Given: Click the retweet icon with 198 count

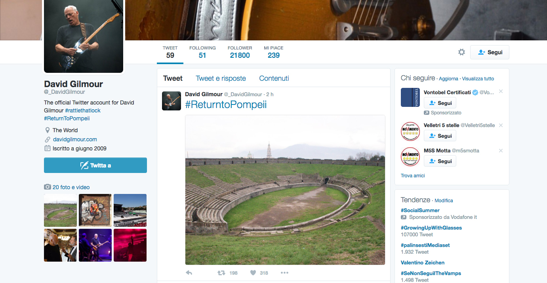Looking at the screenshot, I should pos(221,273).
